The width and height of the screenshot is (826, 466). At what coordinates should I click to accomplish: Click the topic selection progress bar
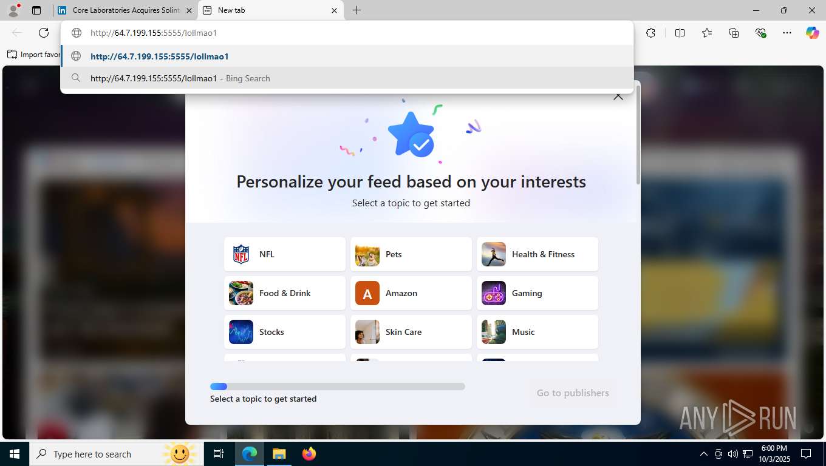click(x=338, y=387)
